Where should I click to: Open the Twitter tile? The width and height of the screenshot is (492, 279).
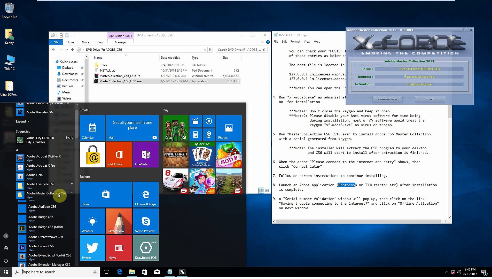click(x=92, y=248)
